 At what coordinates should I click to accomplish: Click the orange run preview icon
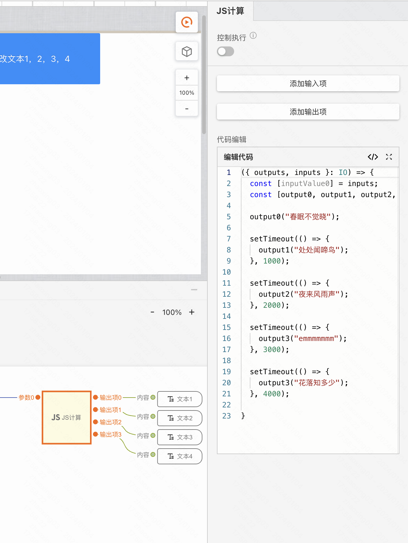(x=187, y=22)
